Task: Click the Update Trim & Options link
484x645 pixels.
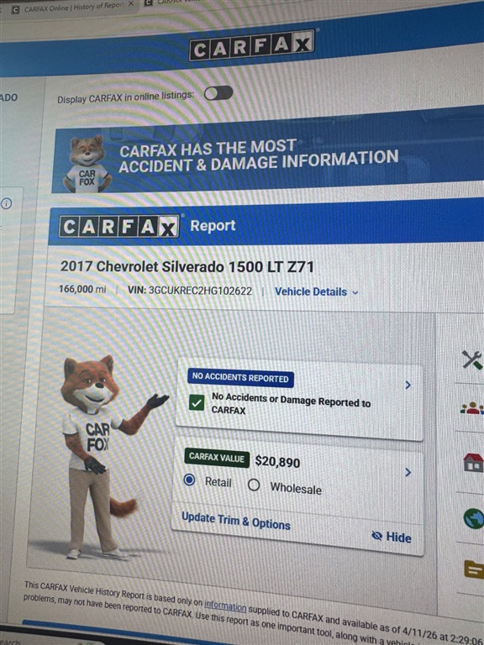Action: tap(236, 521)
